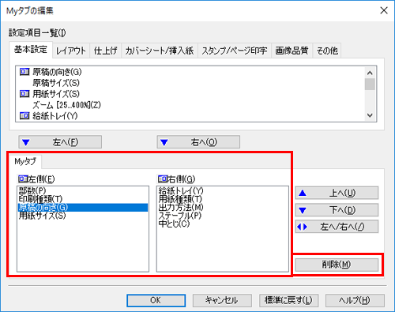Viewport: 395px width, 312px height.
Task: Select 出力方法(M) in the right list
Action: point(222,207)
